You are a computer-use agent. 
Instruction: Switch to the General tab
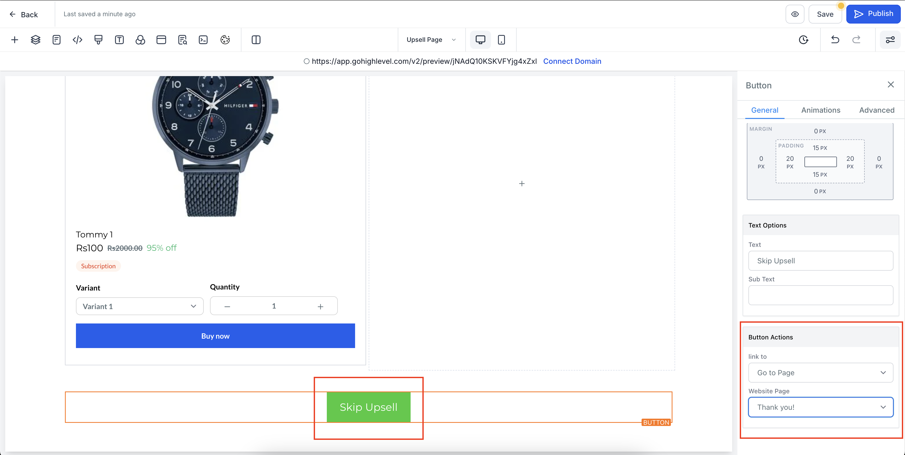[764, 110]
